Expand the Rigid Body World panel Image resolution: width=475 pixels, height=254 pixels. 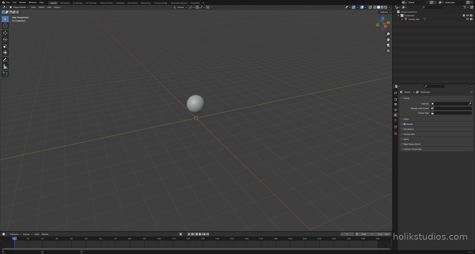(x=436, y=144)
